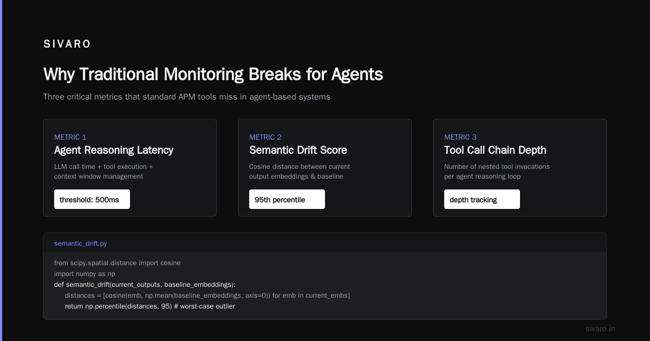Click the SIVARO logo text

(67, 44)
